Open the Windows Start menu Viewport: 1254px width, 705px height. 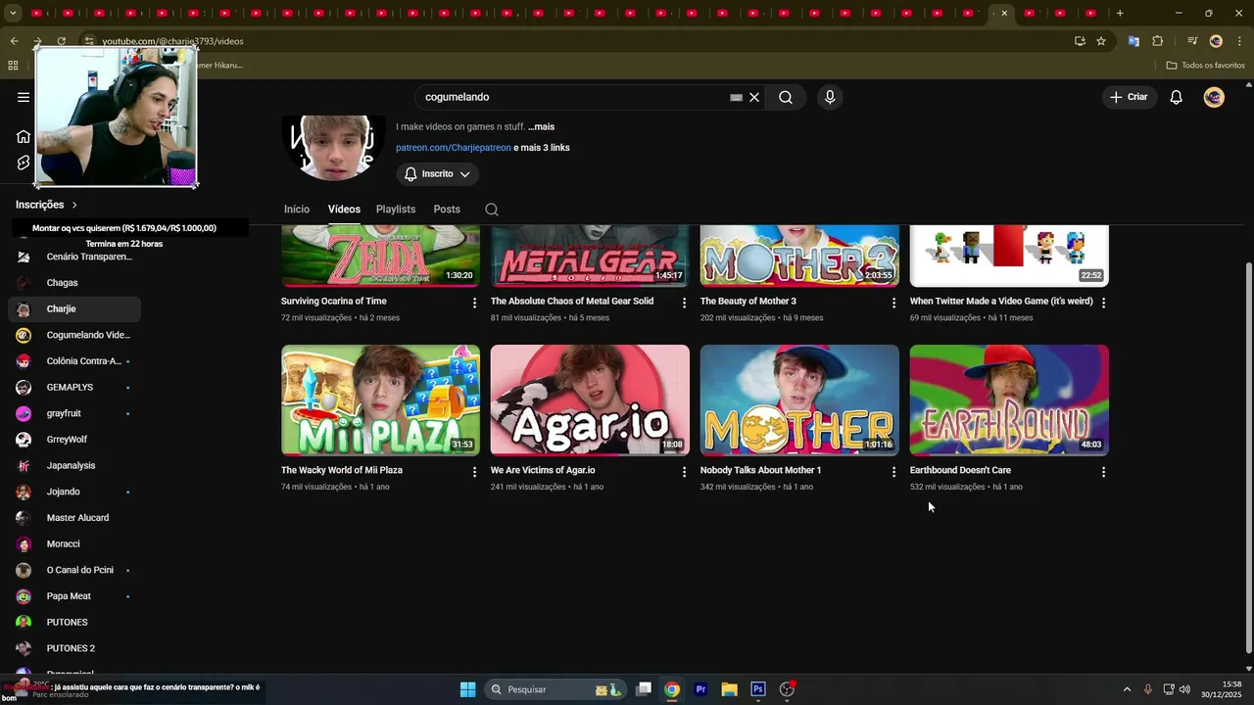pyautogui.click(x=467, y=689)
